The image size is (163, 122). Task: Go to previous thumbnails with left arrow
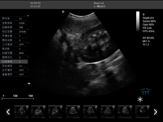pyautogui.click(x=8, y=112)
